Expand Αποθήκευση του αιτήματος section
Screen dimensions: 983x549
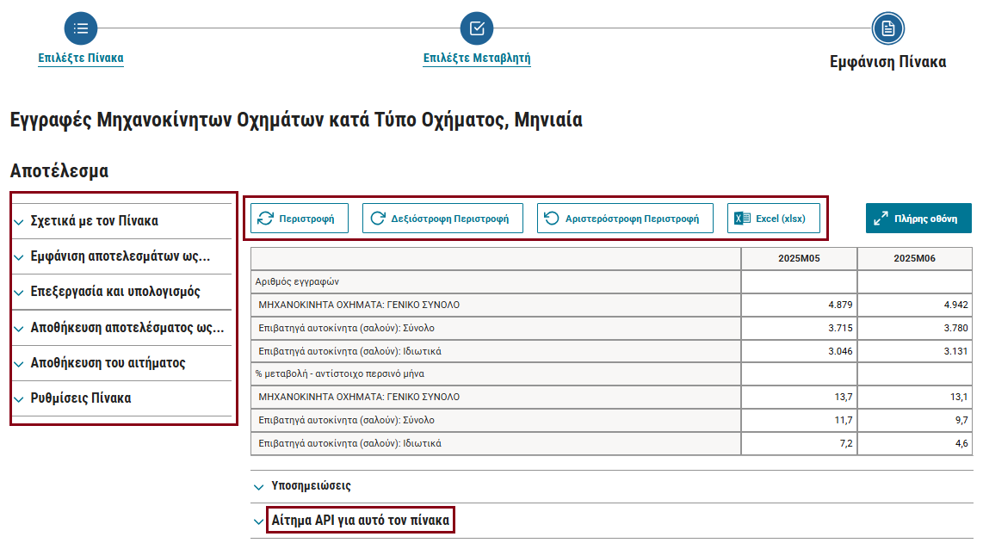pyautogui.click(x=122, y=363)
